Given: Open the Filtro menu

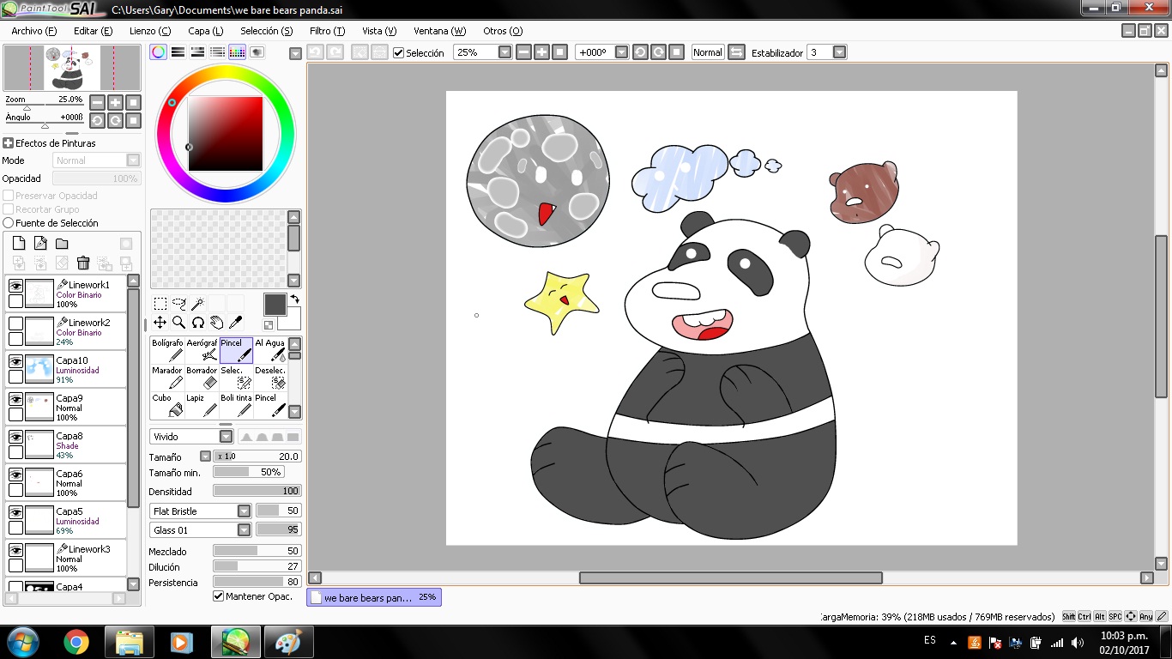Looking at the screenshot, I should coord(327,31).
